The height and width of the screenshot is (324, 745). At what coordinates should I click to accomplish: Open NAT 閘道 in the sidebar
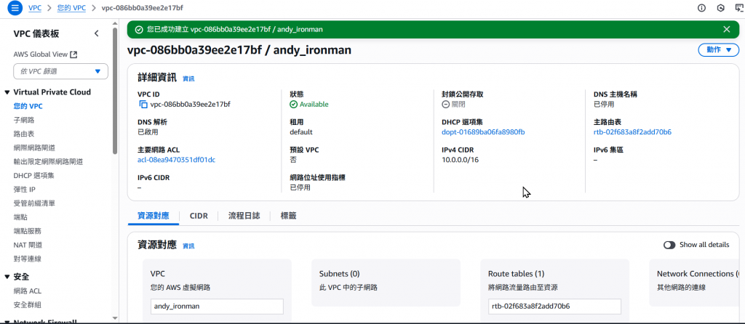(x=28, y=245)
